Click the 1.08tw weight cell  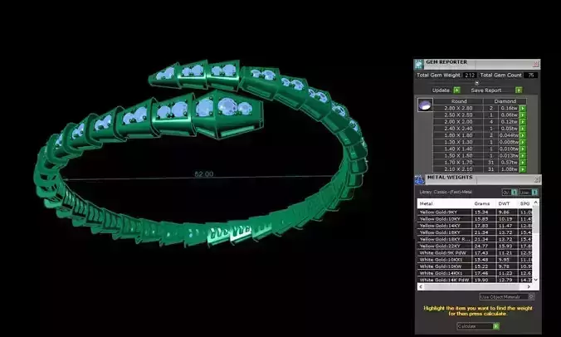pos(510,169)
